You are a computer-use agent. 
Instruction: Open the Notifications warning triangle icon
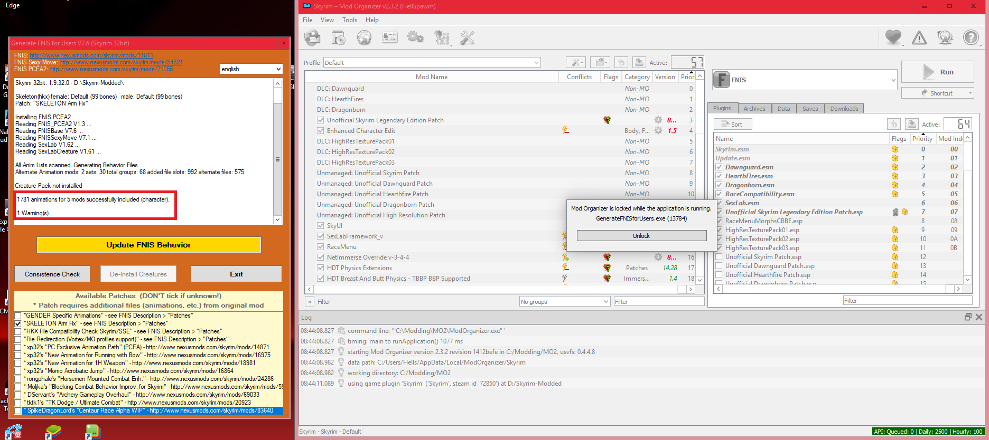click(919, 37)
